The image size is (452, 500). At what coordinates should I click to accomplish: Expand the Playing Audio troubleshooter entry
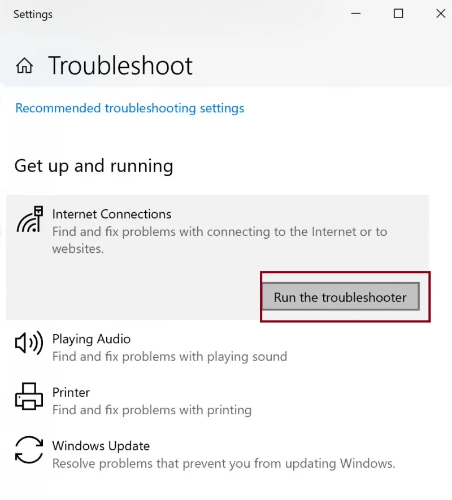tap(91, 339)
